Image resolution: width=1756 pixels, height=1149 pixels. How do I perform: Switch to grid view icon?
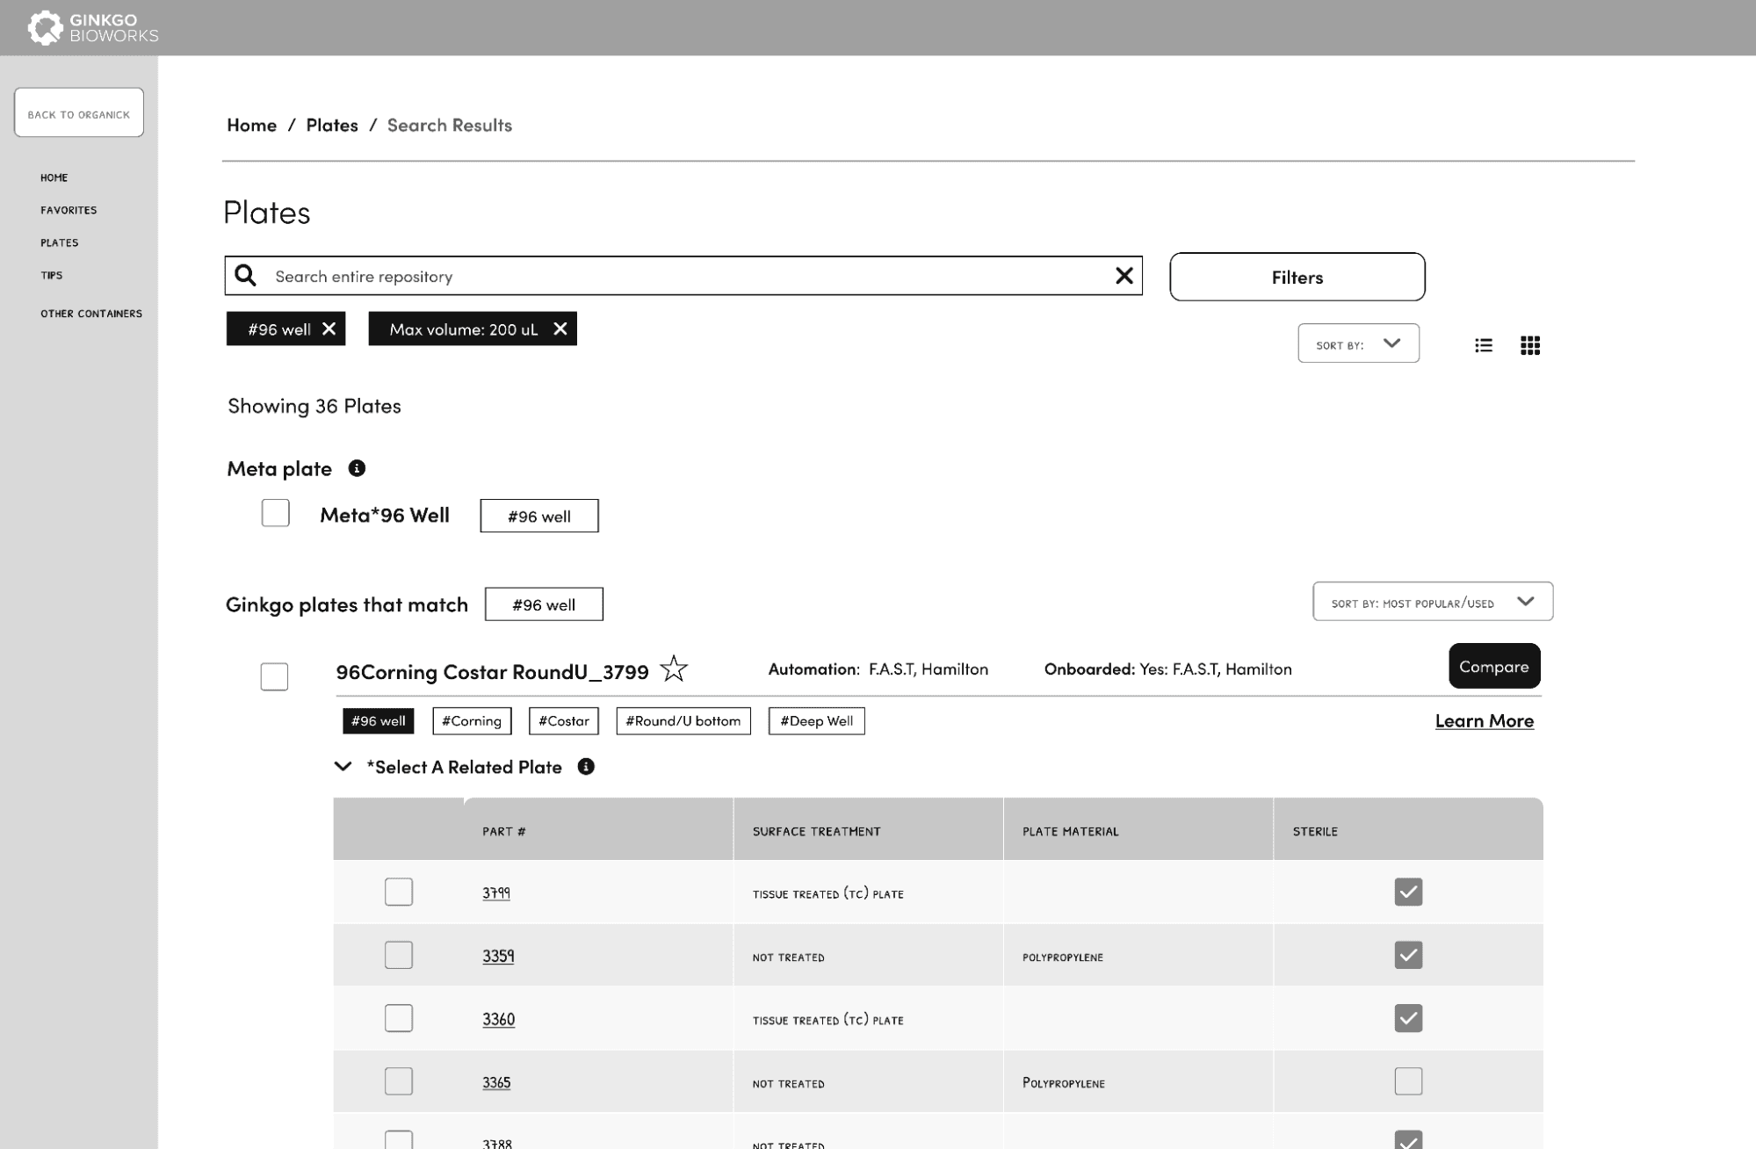tap(1529, 345)
